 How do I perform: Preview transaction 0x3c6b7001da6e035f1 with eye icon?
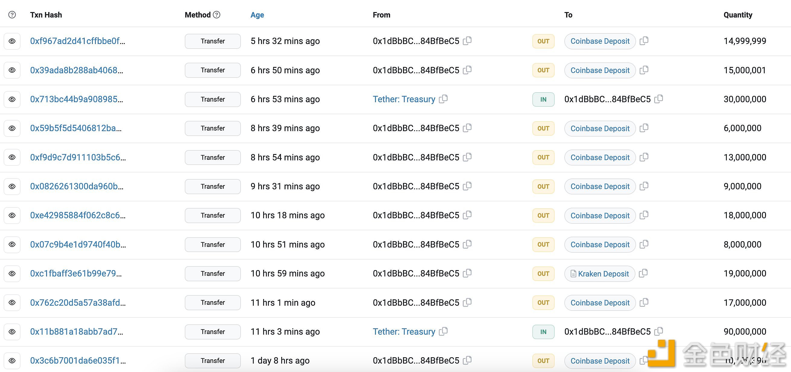[12, 361]
